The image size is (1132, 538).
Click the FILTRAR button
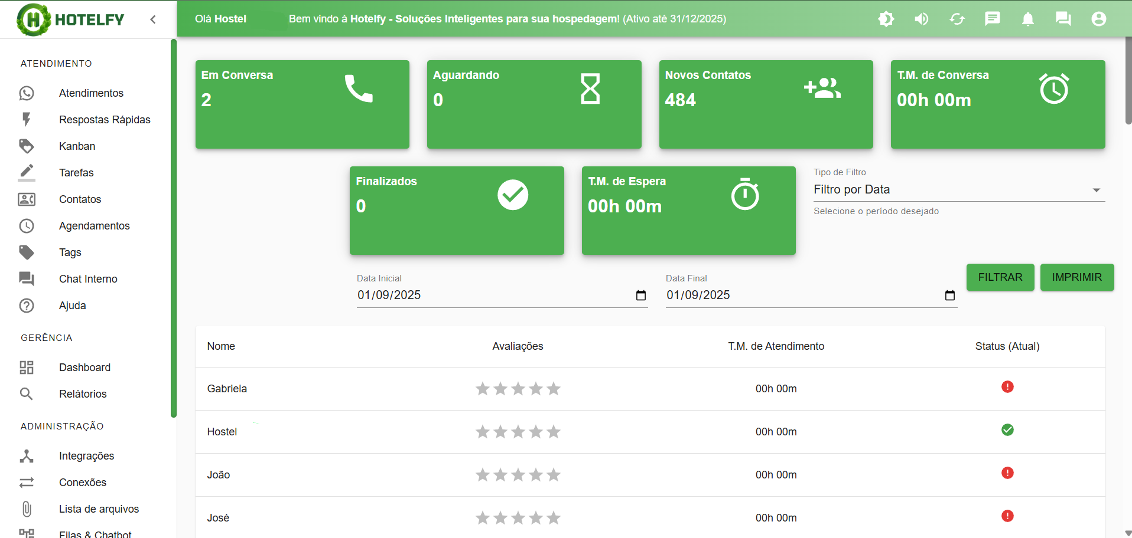[x=1000, y=277]
